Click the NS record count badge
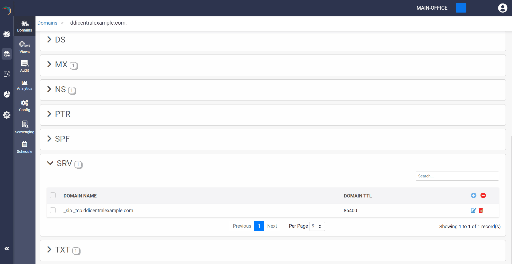The image size is (512, 264). click(72, 91)
